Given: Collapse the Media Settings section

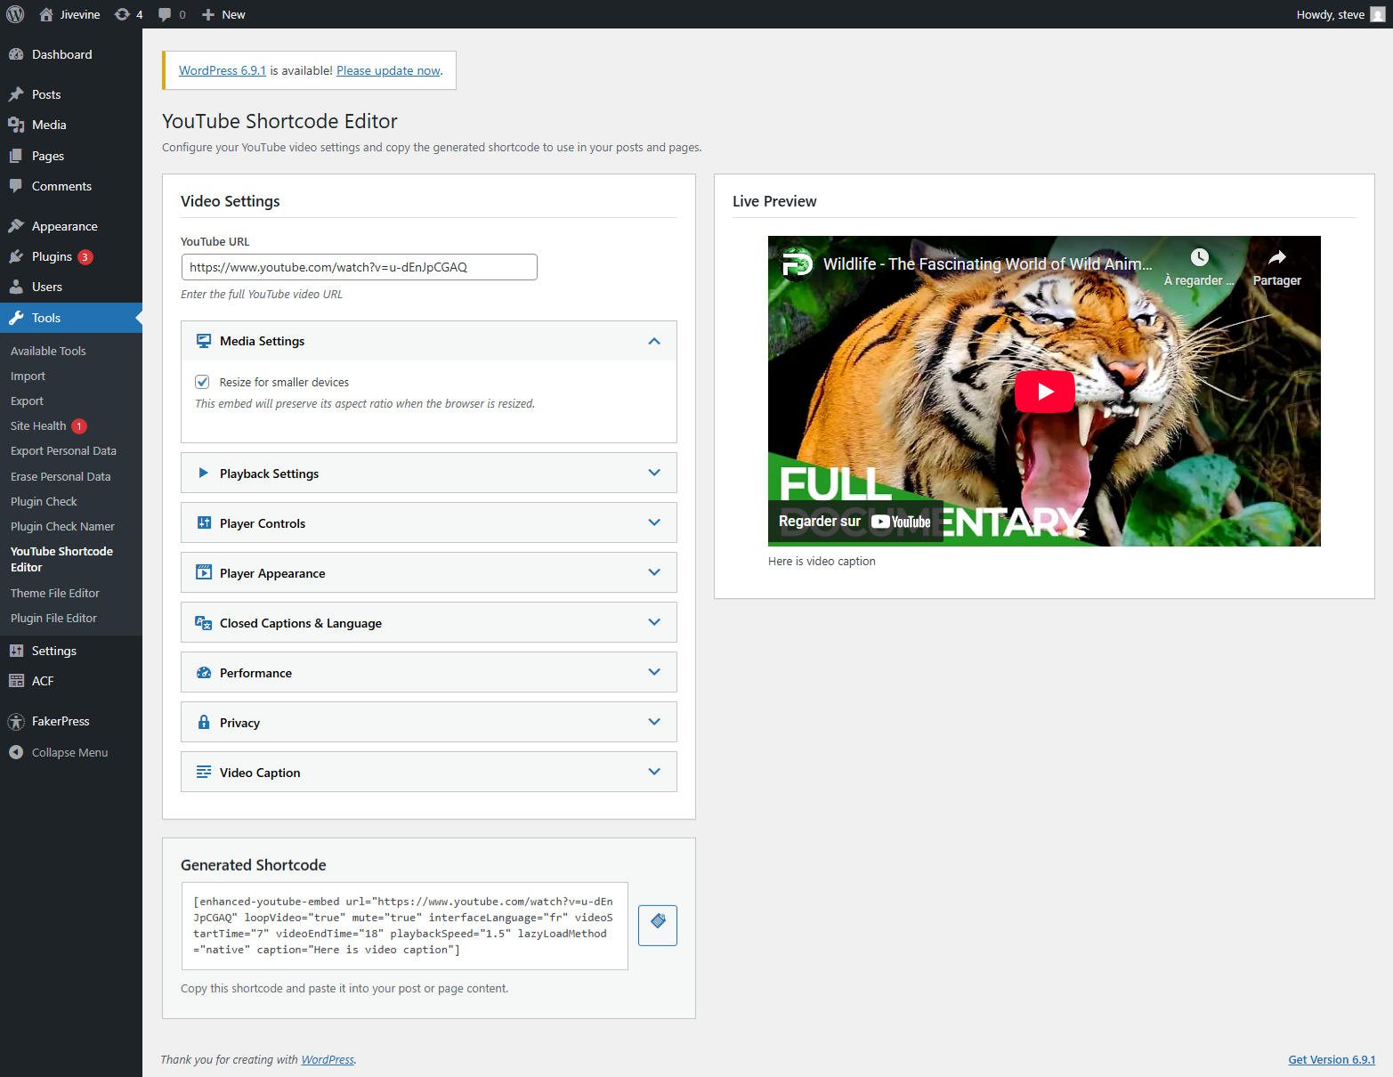Looking at the screenshot, I should pos(654,341).
